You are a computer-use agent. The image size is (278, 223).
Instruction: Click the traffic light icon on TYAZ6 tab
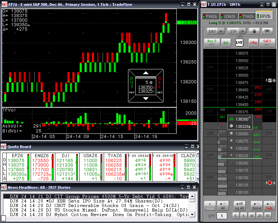(x=240, y=16)
